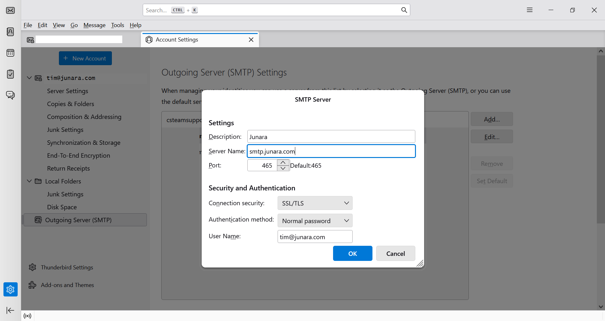
Task: Click the mail tab envelope icon
Action: (x=31, y=40)
